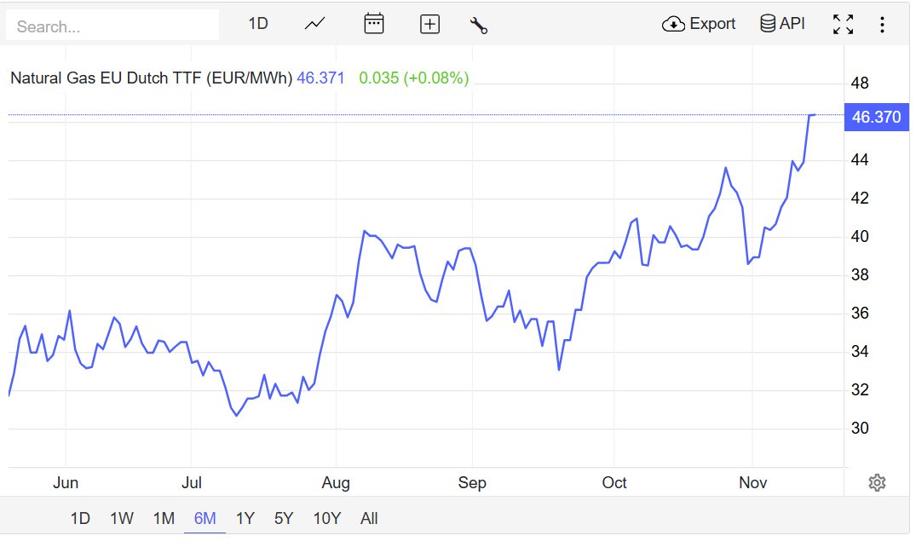916x547 pixels.
Task: Click the 36 label on price axis
Action: 859,313
